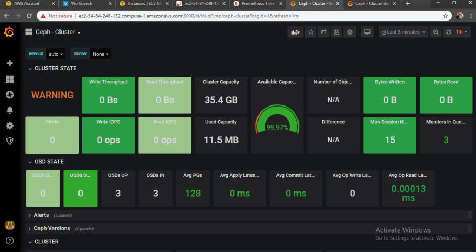
Task: Click the Bytes Read panel title
Action: (446, 82)
